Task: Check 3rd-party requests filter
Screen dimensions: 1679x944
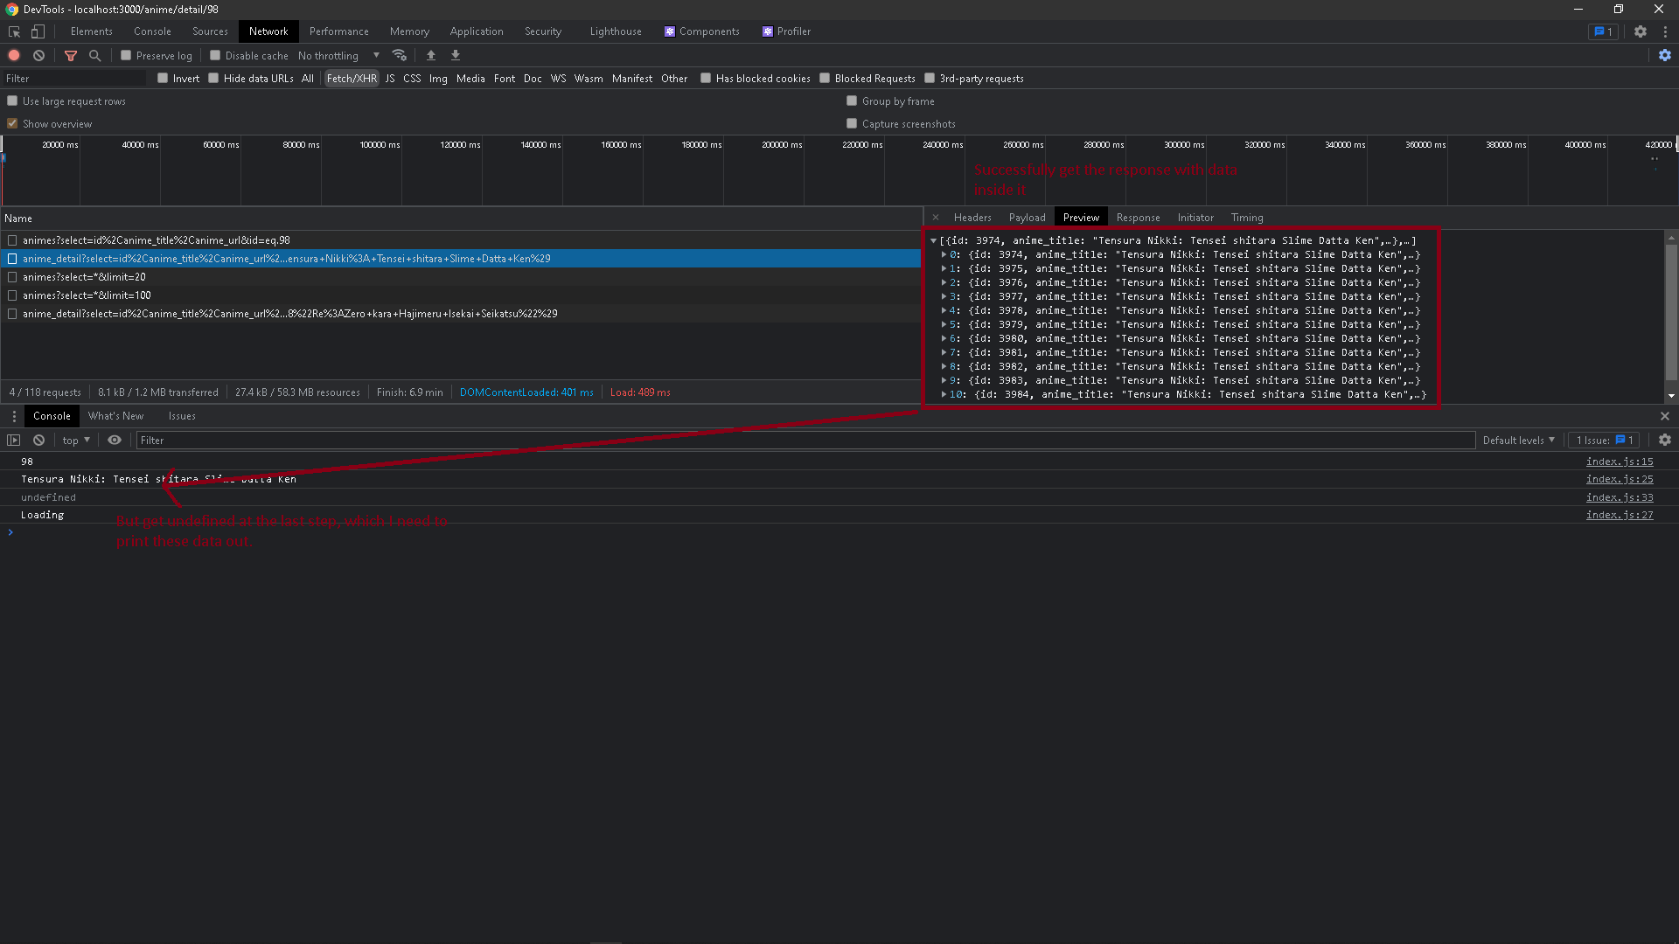Action: click(930, 78)
